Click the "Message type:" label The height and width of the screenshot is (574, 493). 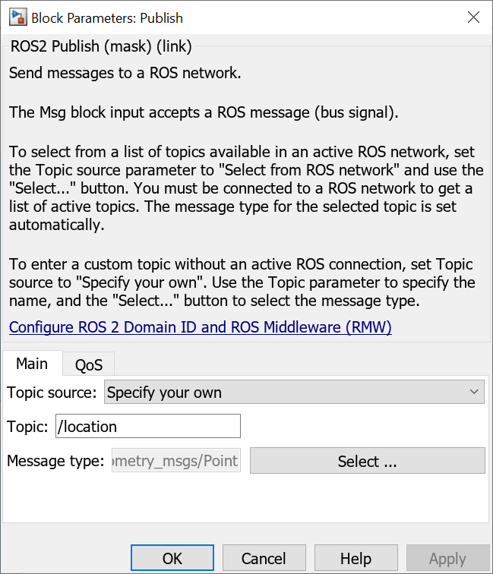pos(55,461)
